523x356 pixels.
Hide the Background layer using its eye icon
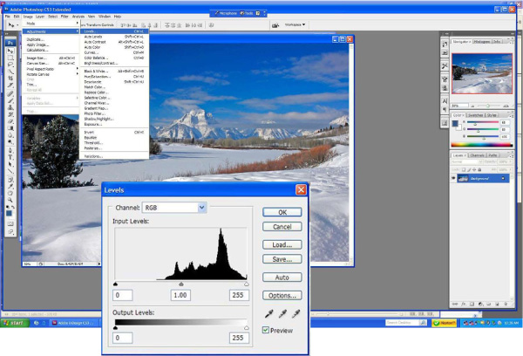coord(453,178)
